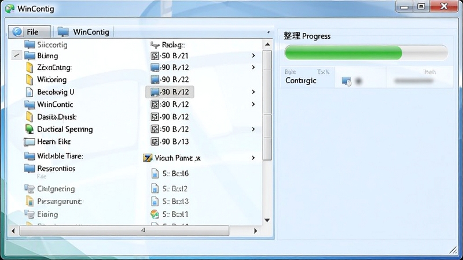Select the Wiclable Tiare folder icon
Screen dimensions: 463x260
[30, 156]
